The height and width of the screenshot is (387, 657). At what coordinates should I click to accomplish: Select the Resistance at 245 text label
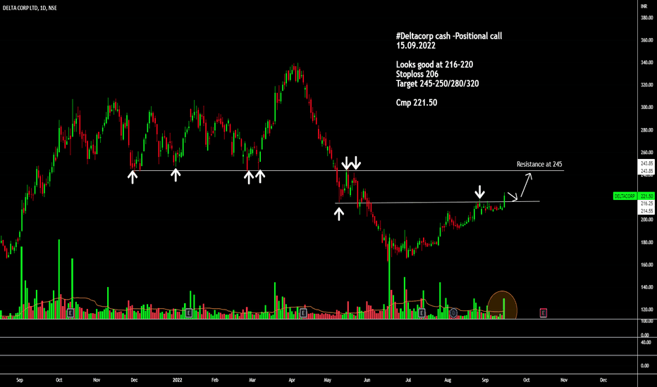coord(539,165)
